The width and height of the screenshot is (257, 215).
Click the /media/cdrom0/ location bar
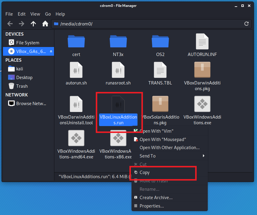[x=147, y=24]
